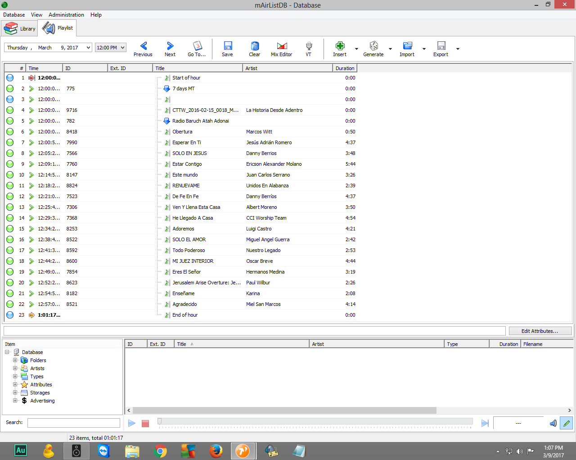Expand the Advertising tree node
The height and width of the screenshot is (460, 576).
15,401
